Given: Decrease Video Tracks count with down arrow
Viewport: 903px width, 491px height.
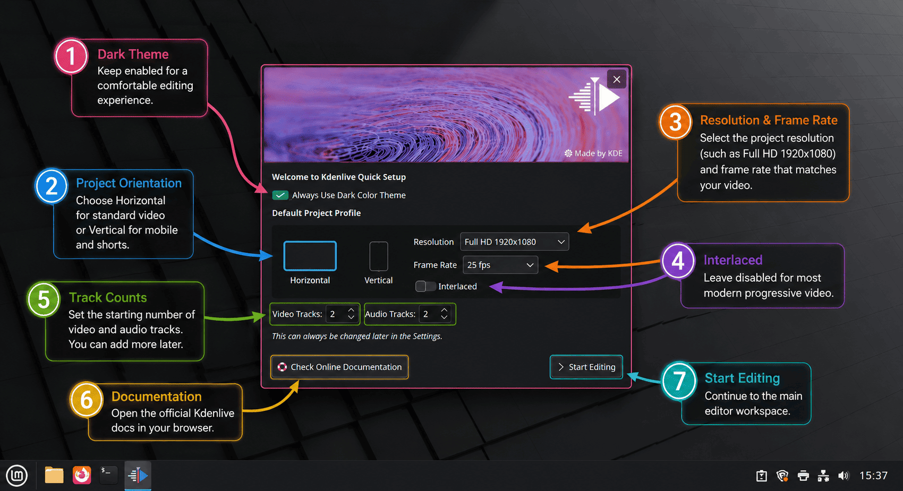Looking at the screenshot, I should [x=351, y=317].
